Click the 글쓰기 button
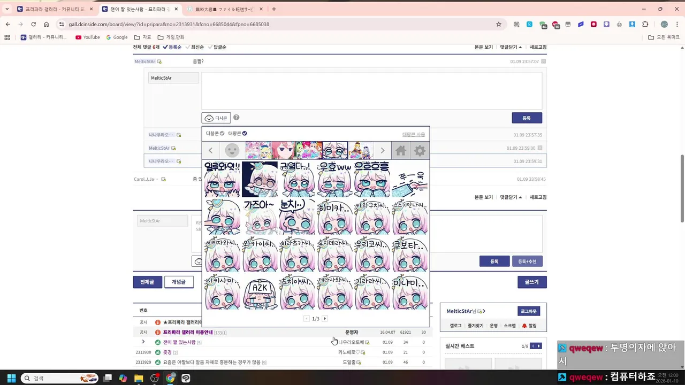 point(532,282)
